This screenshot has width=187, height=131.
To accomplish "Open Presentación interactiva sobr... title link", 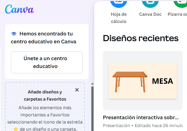I will click(x=141, y=117).
